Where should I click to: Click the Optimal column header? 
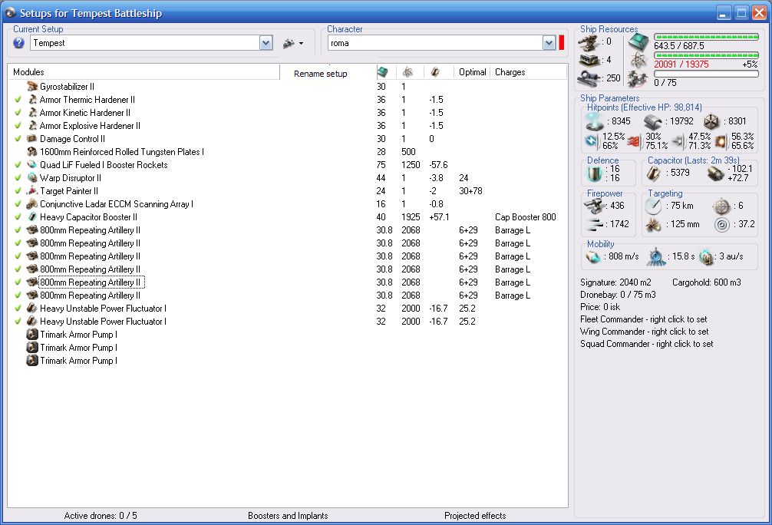[x=472, y=72]
